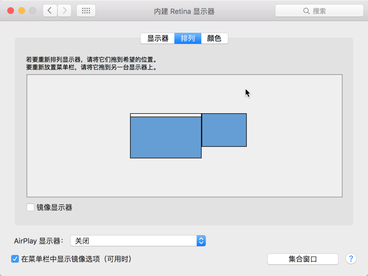Click the white menu bar strip
This screenshot has width=368, height=276.
click(x=166, y=115)
